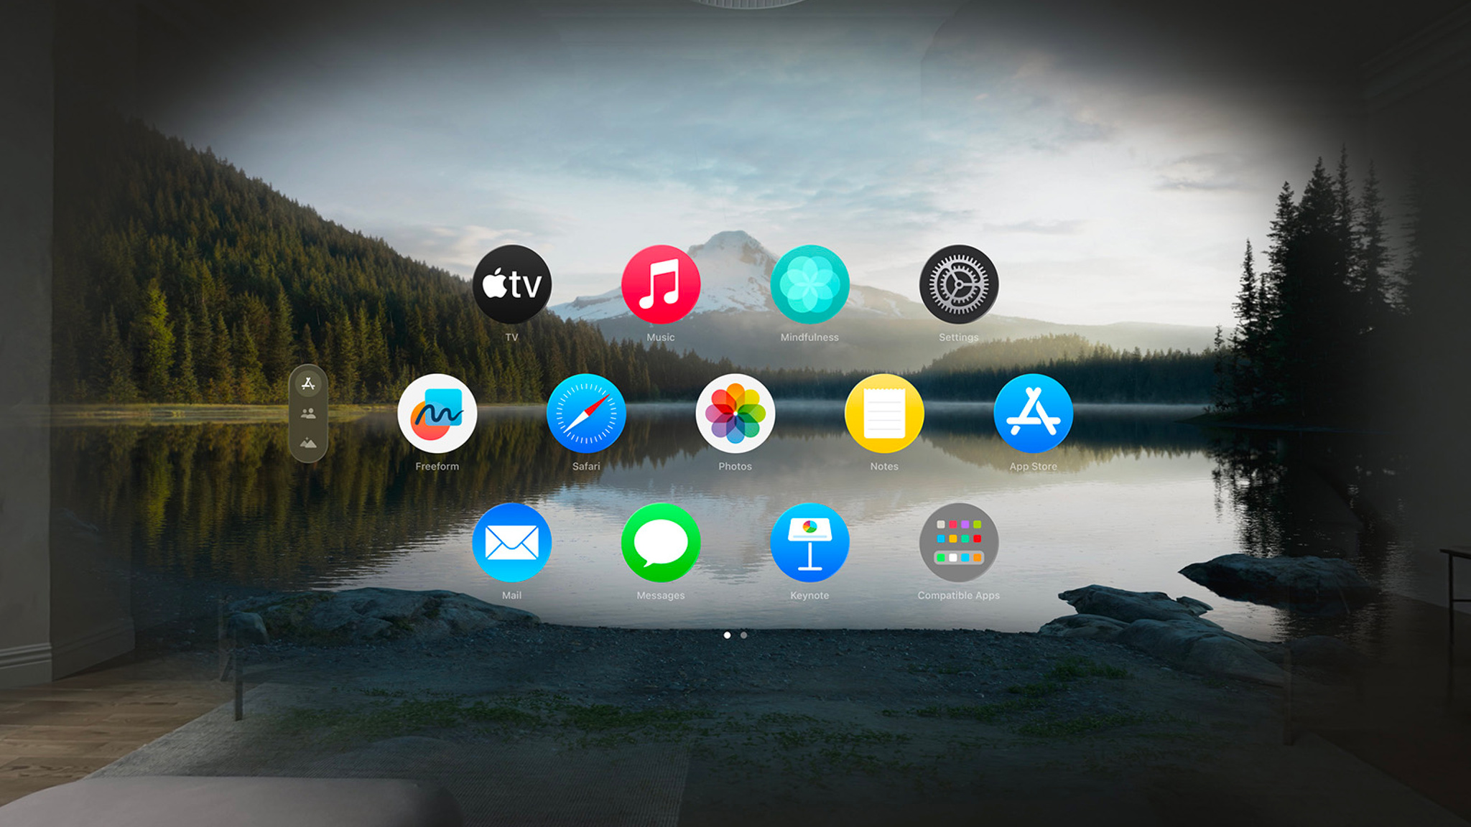Navigate to second Home Screen page

[x=745, y=634]
